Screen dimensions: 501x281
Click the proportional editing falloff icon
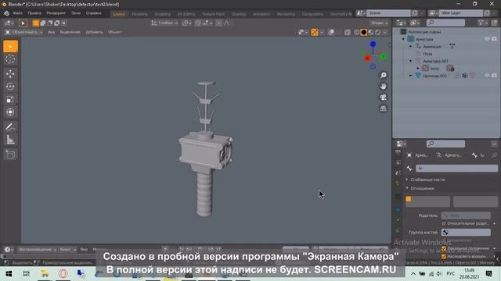click(x=227, y=23)
